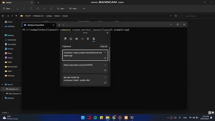Expand the Windows (C:) tree node
215x121 pixels.
[x=4, y=89]
